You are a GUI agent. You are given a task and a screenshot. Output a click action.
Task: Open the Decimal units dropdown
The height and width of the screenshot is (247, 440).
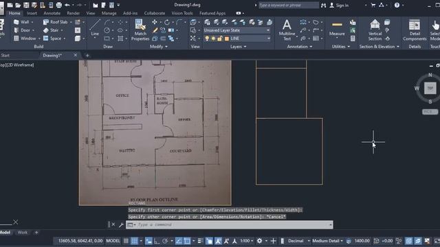pos(298,241)
